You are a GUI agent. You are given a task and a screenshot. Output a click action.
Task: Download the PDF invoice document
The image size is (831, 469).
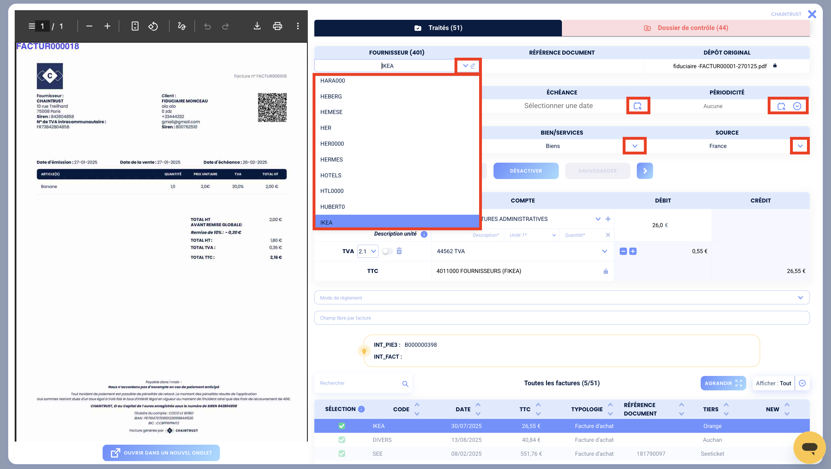point(257,26)
